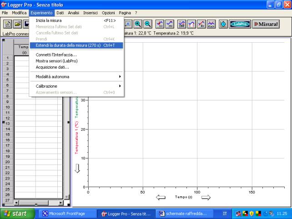Click the down arrow on the graph's left
Viewport: 292px width, 219px height.
pos(77,168)
